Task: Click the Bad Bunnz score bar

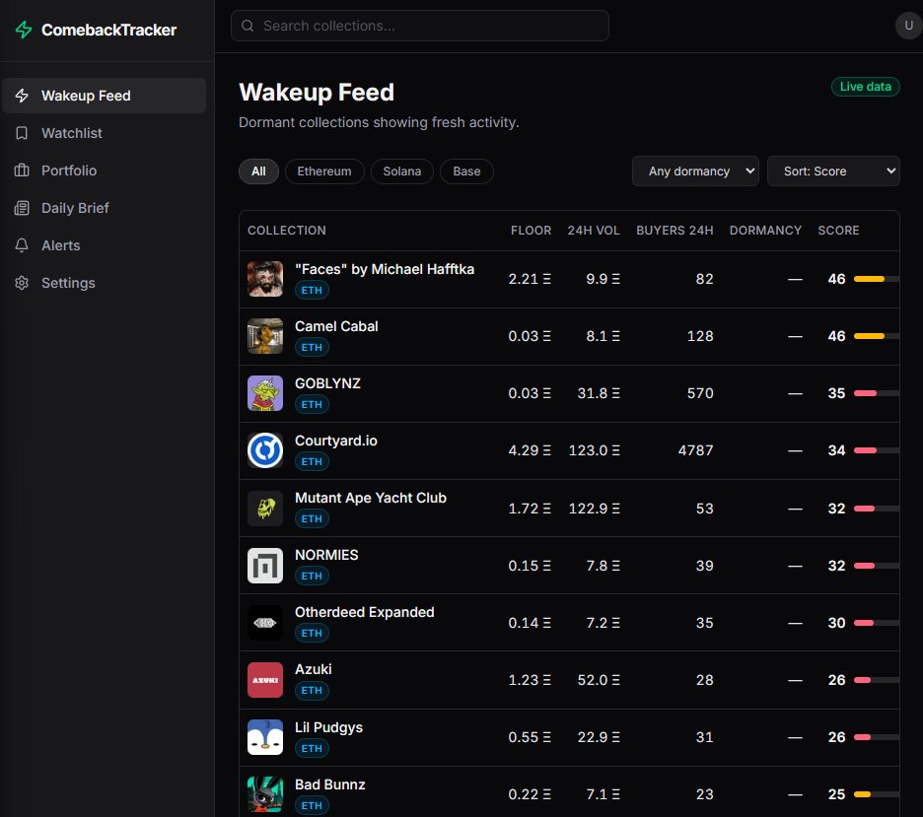Action: pos(877,794)
